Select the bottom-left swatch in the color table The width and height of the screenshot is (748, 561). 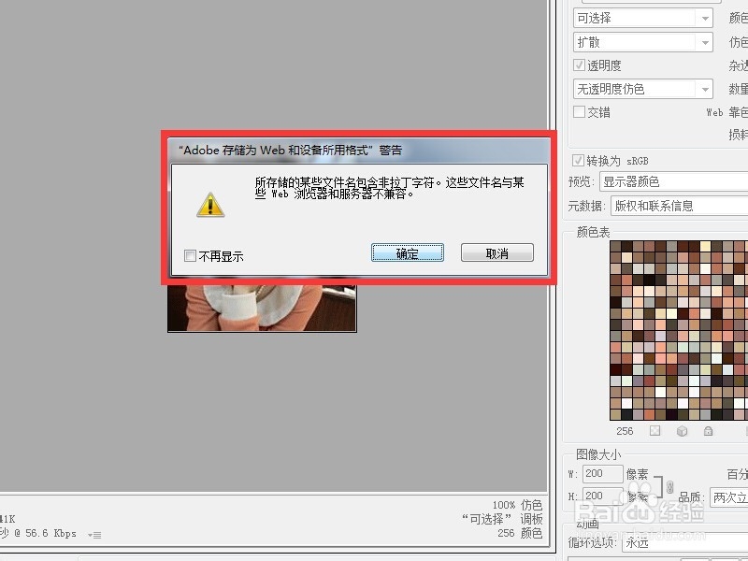(615, 414)
